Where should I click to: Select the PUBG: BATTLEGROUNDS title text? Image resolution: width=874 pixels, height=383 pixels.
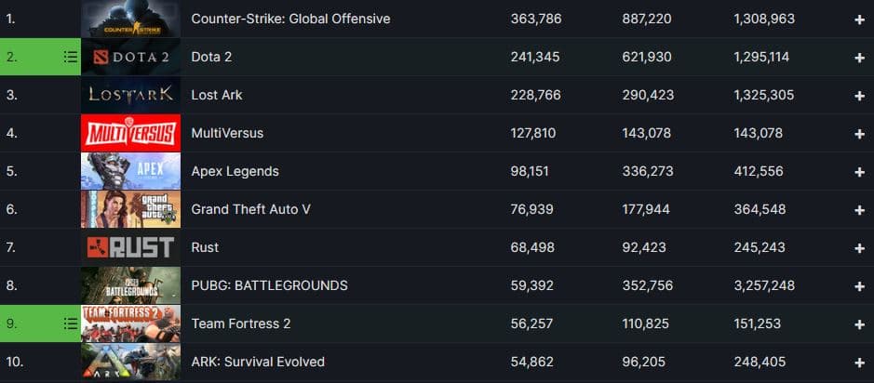pos(269,285)
